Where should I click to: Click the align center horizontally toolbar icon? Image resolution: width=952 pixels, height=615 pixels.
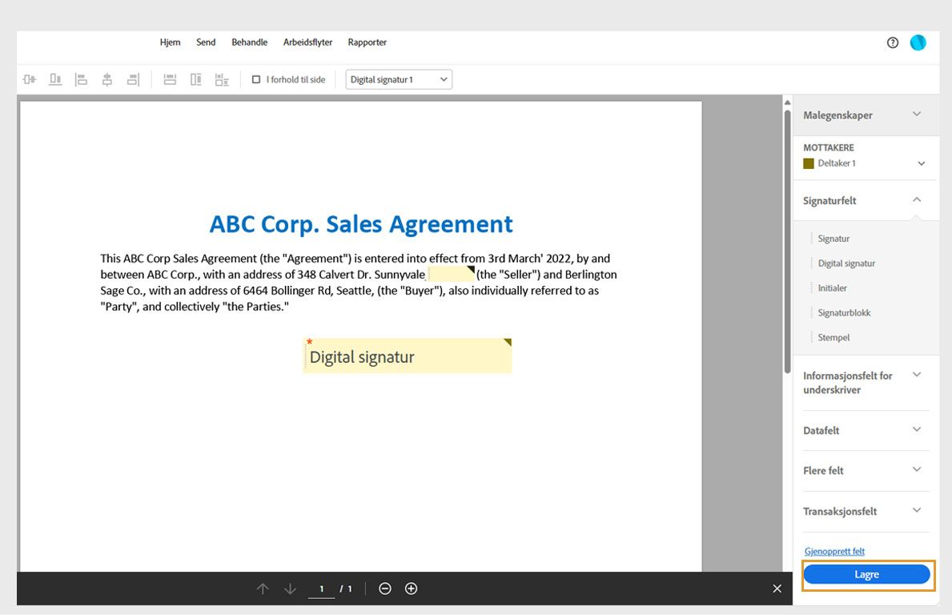29,79
